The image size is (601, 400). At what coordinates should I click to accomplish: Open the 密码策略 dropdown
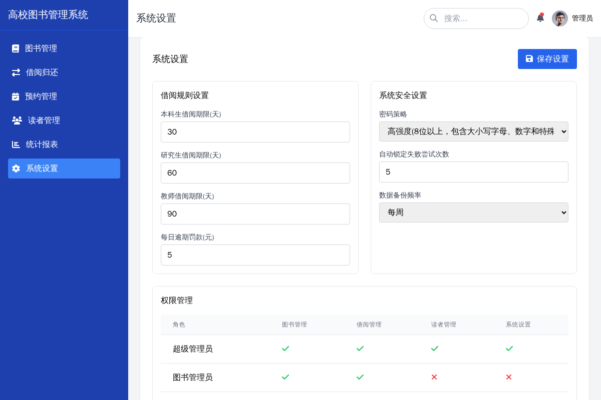[474, 131]
